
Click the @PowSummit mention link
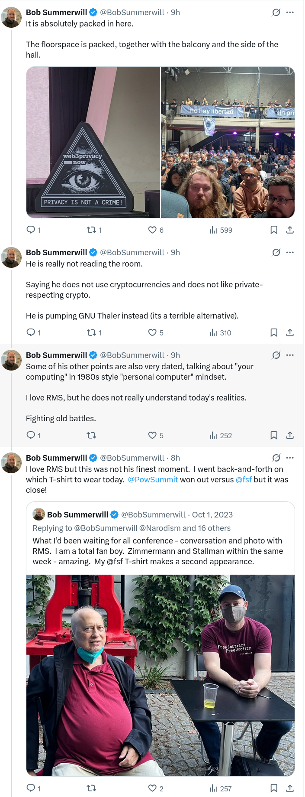153,480
